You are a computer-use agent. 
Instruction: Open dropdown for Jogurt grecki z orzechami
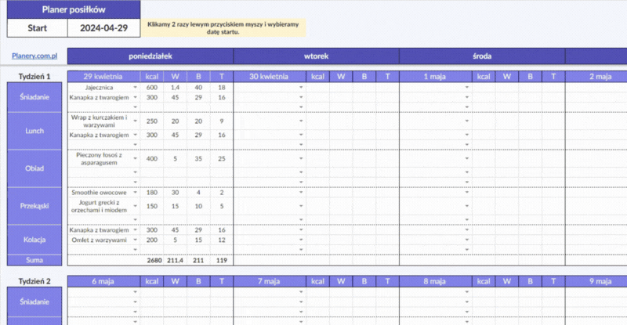135,206
